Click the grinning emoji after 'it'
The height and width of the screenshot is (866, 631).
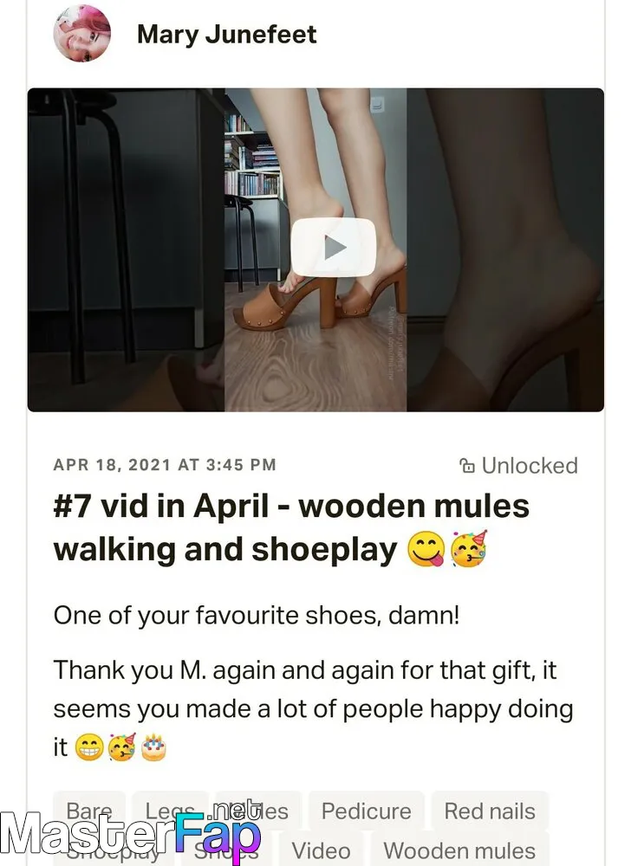[x=89, y=747]
